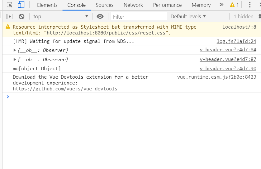Open the Performance tab

click(x=167, y=5)
